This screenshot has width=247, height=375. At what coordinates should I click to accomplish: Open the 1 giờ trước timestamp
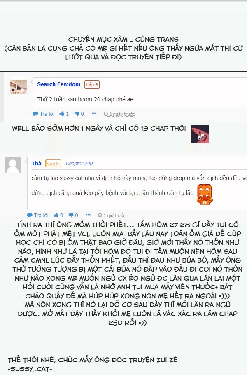pos(114,216)
